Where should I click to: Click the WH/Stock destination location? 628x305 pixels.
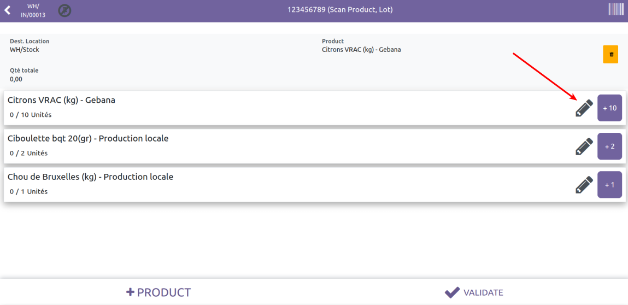coord(25,50)
